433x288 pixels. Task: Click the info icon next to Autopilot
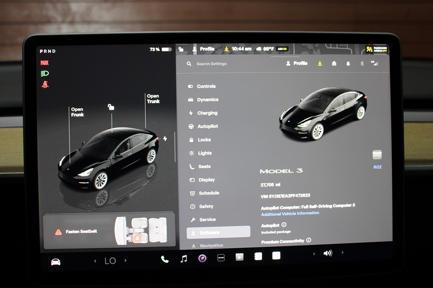pos(284,225)
